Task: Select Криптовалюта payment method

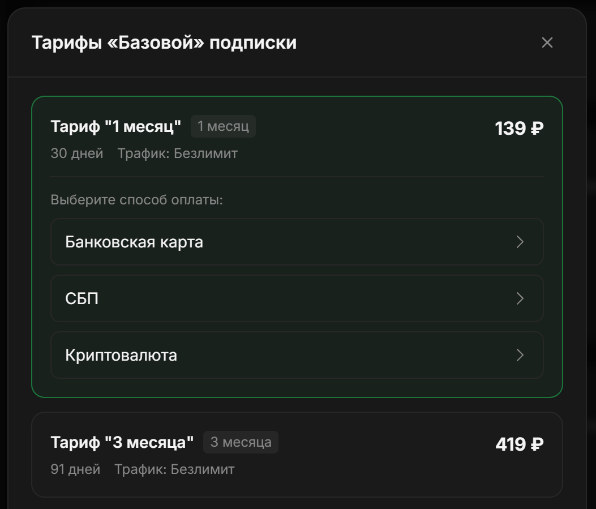Action: (x=121, y=355)
